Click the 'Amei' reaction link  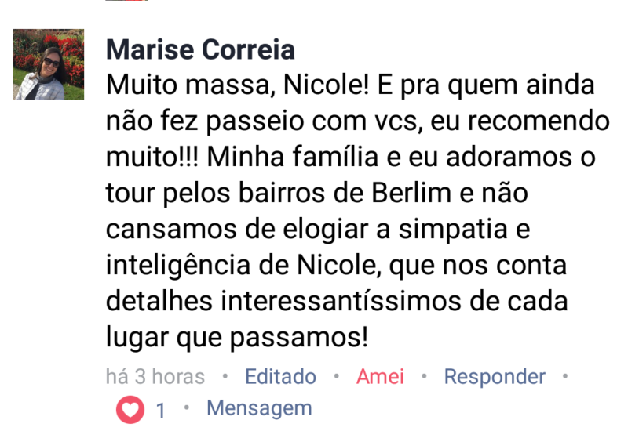[380, 376]
